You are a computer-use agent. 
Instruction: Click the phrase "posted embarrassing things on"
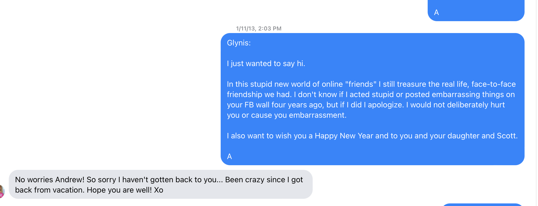[460, 94]
